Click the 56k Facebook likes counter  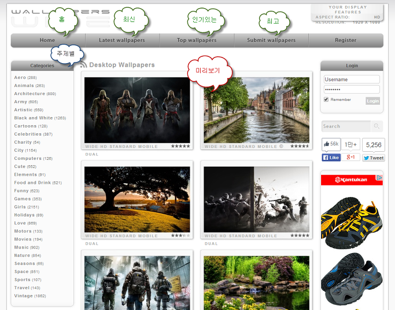tap(331, 144)
